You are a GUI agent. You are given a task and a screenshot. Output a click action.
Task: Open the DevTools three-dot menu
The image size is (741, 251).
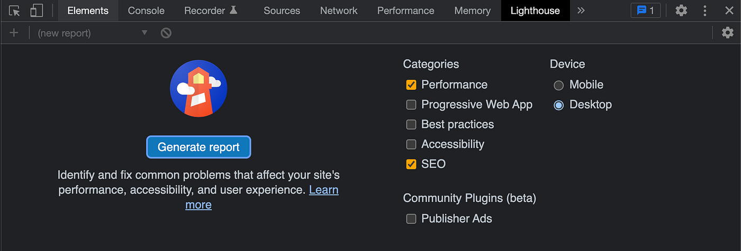(x=705, y=11)
